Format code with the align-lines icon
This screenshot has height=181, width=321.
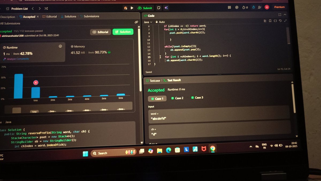pos(265,21)
